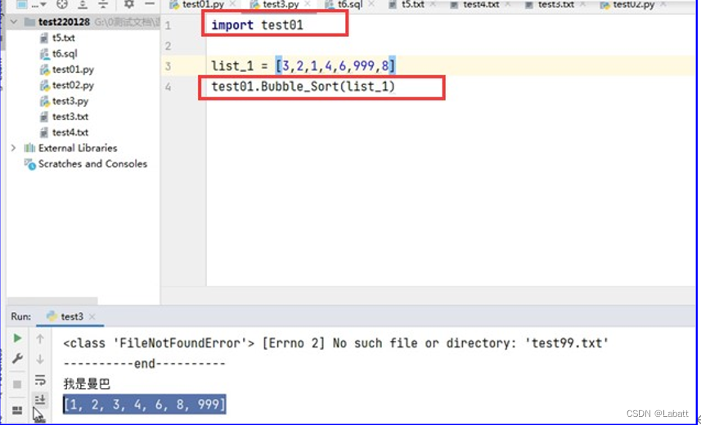Screen dimensions: 701x425
Task: Switch to the test4.txt editor tab
Action: (x=481, y=4)
